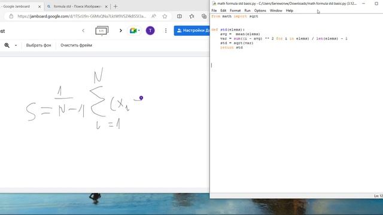Click the blue Настройки доступа button
The width and height of the screenshot is (383, 215).
192,30
